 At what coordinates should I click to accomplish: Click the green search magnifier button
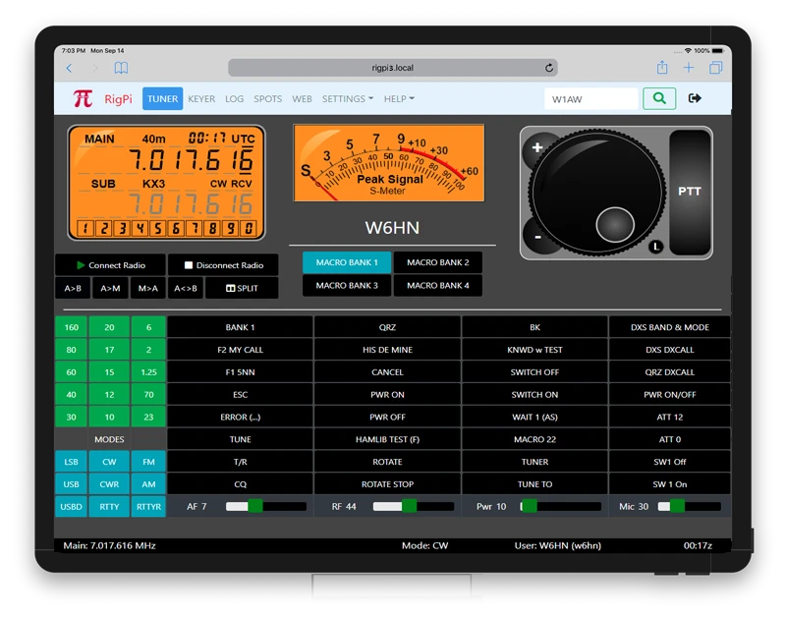(659, 98)
